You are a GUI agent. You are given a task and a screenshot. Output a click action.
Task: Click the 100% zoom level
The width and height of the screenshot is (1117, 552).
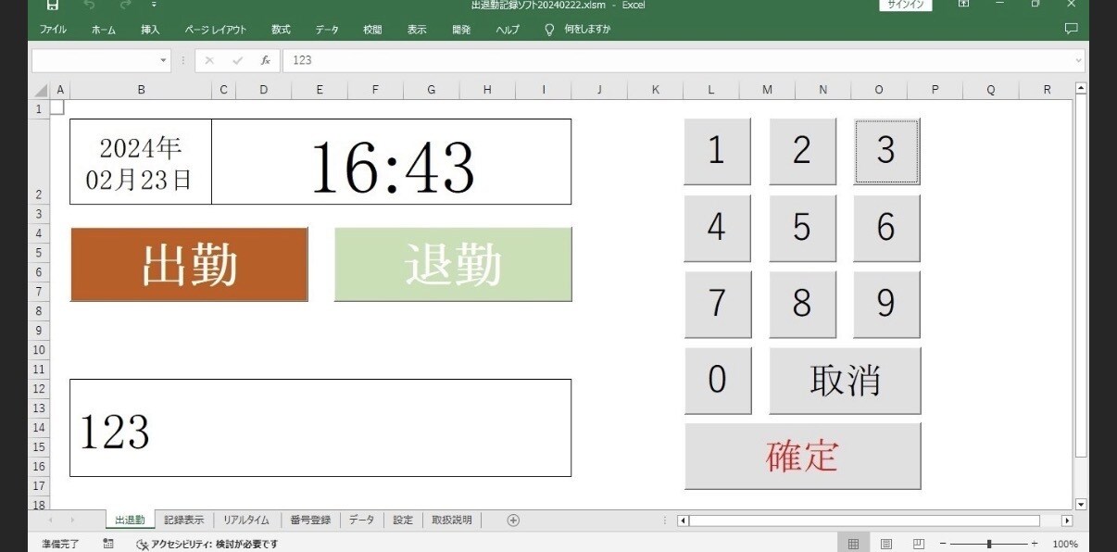[x=1065, y=545]
